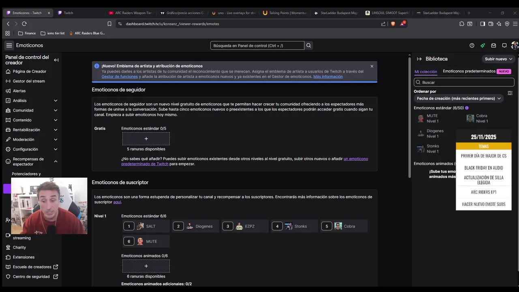Image resolution: width=519 pixels, height=292 pixels.
Task: Open the help question mark icon
Action: coord(472,45)
